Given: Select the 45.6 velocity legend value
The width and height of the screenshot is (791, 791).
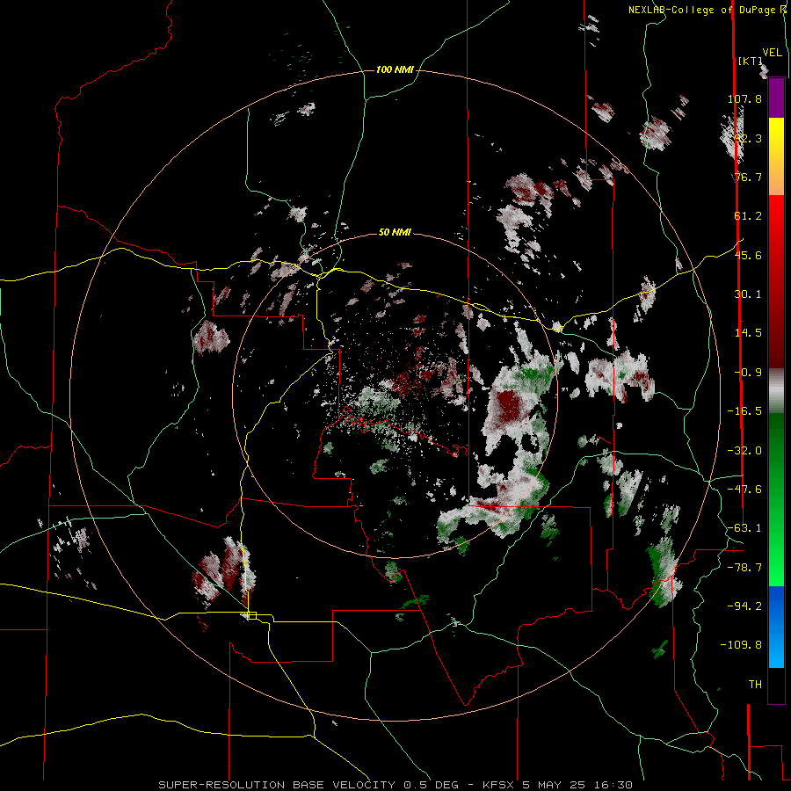Looking at the screenshot, I should pos(748,255).
